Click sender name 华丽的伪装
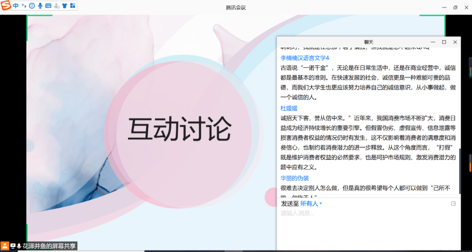Screen dimensions: 472x252 click(x=295, y=178)
